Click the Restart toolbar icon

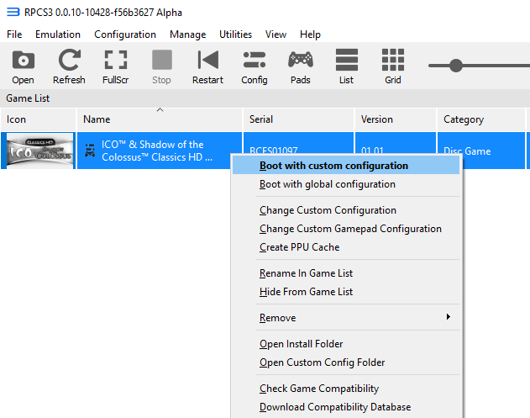click(x=207, y=67)
